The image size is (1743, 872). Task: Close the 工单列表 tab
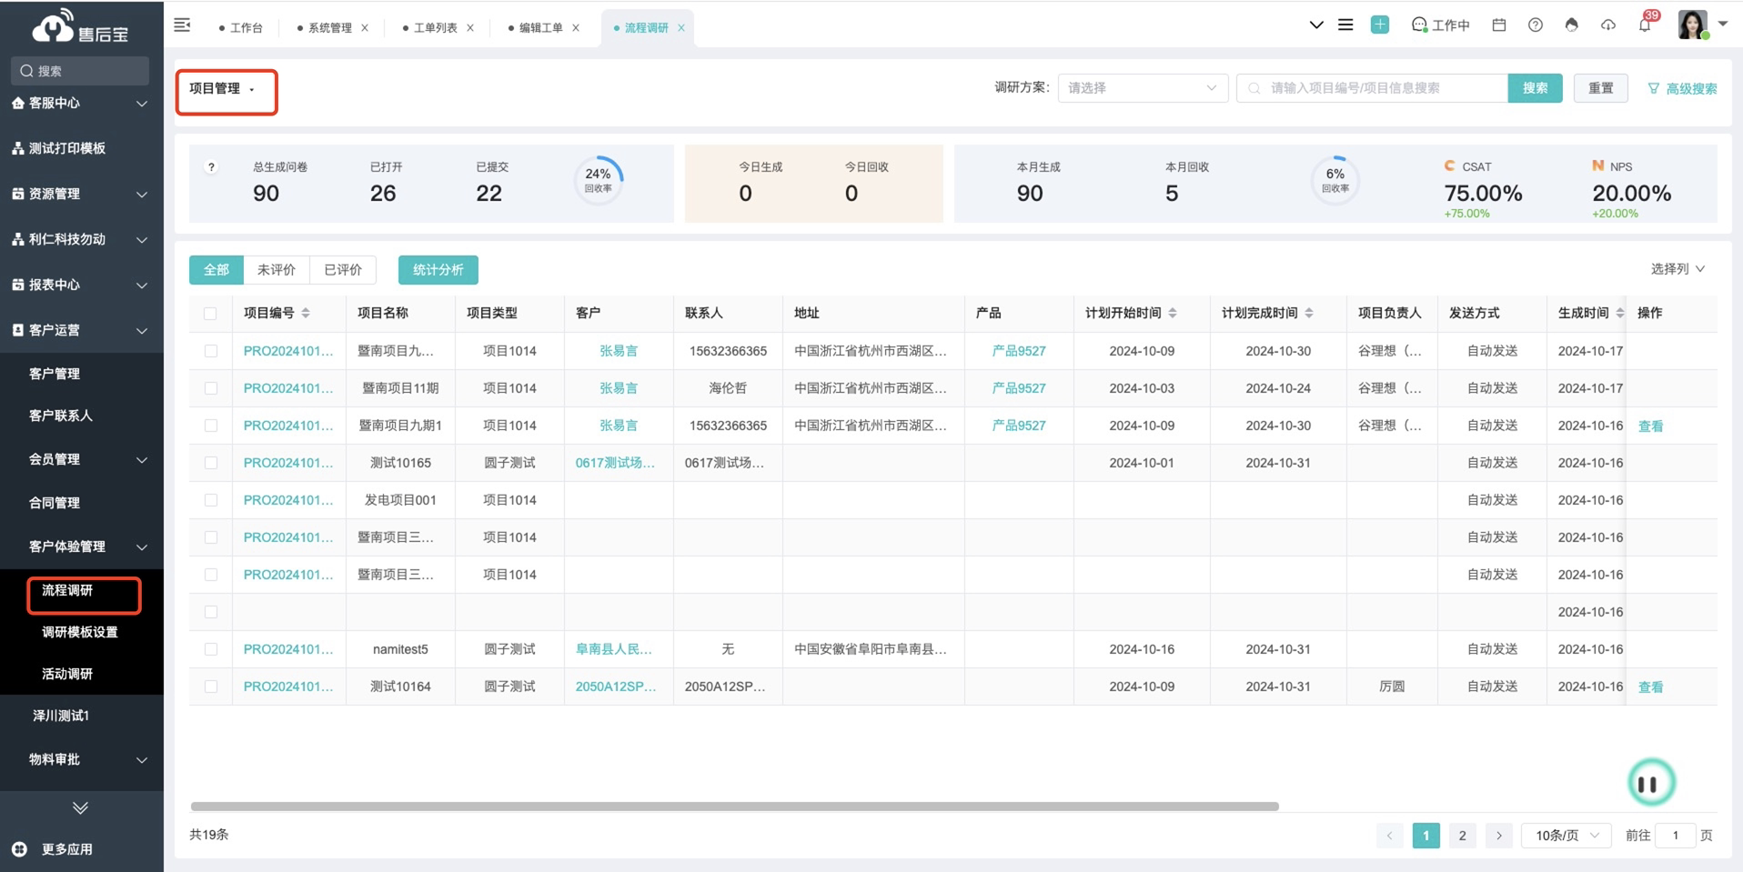click(470, 28)
